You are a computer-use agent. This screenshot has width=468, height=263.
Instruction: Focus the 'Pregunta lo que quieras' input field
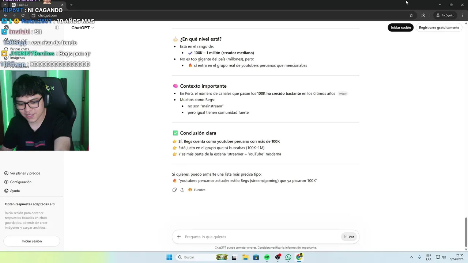click(x=261, y=237)
